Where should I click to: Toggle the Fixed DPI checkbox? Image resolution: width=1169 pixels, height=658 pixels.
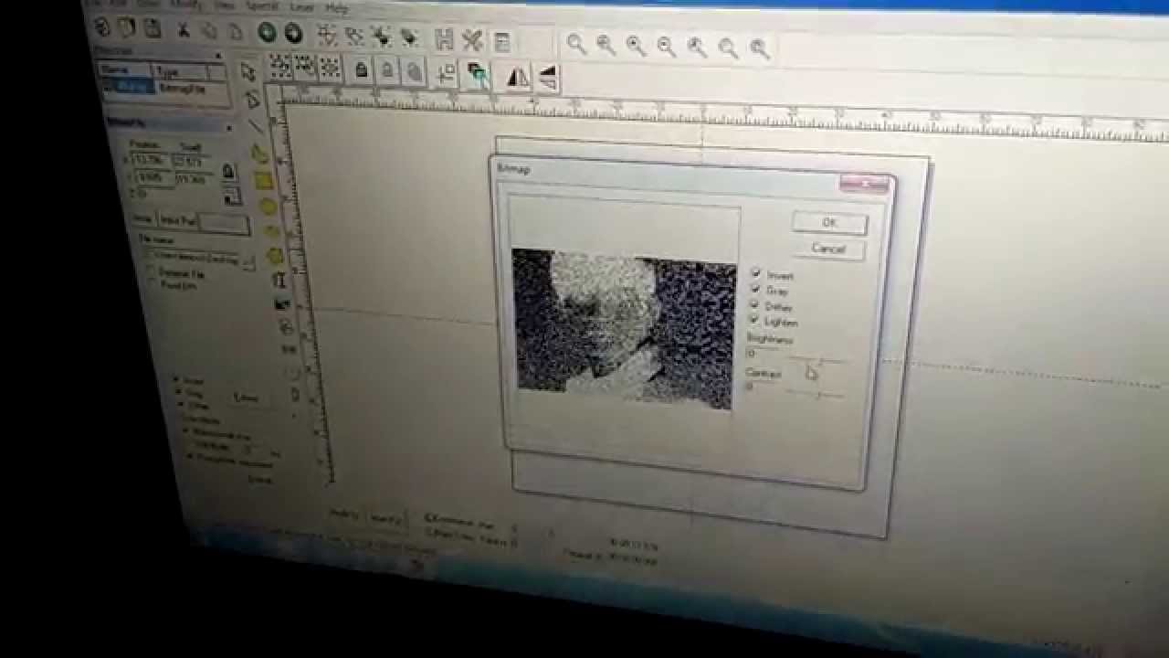tap(153, 284)
